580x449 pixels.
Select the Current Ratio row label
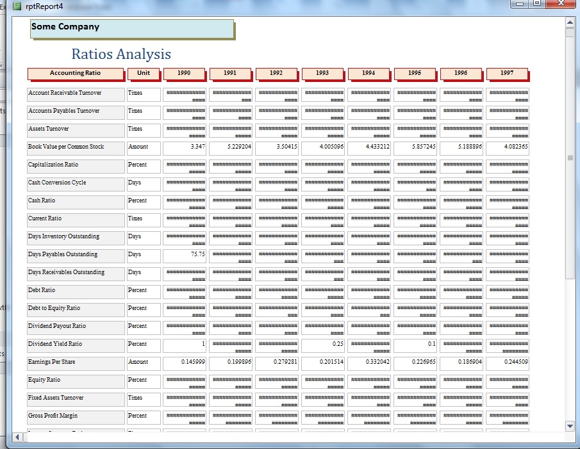(x=76, y=220)
